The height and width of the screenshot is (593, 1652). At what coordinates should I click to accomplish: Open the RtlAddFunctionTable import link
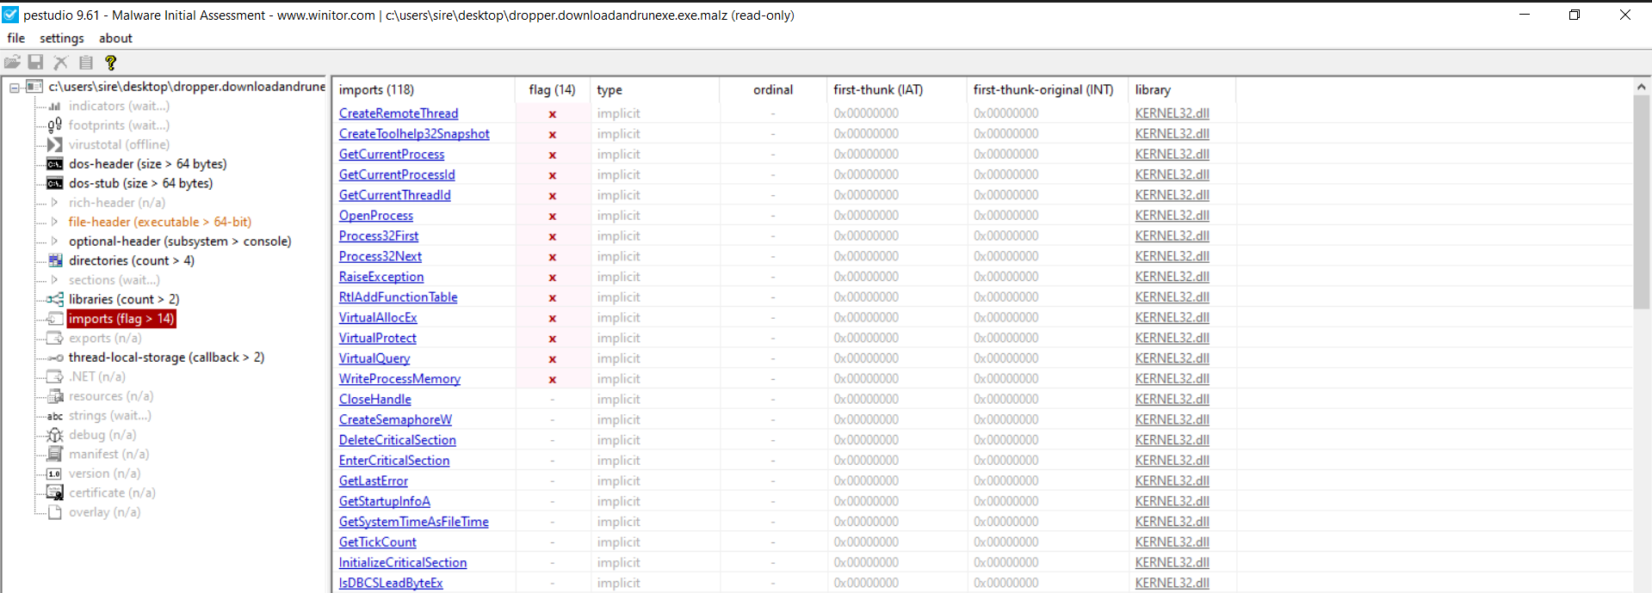[399, 297]
